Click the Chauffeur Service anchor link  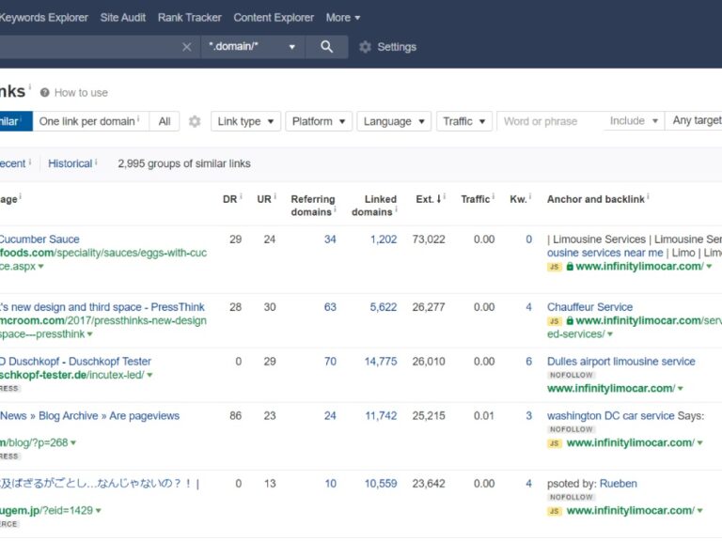coord(589,307)
